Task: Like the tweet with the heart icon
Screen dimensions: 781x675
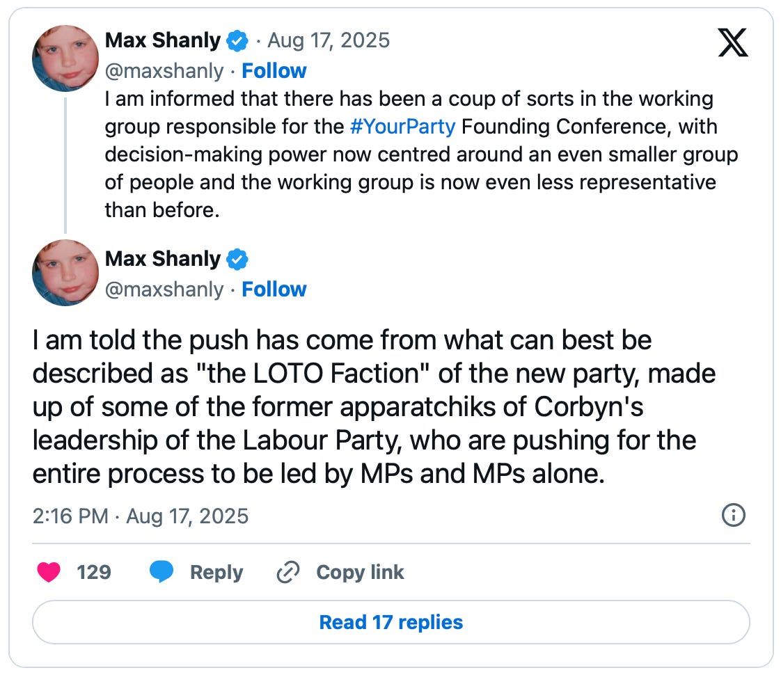Action: [49, 572]
